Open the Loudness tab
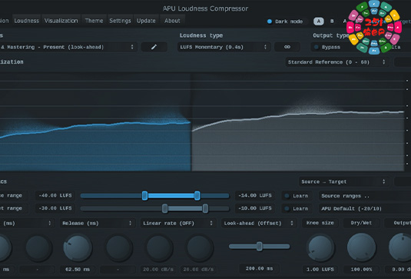The image size is (411, 279). tap(26, 21)
